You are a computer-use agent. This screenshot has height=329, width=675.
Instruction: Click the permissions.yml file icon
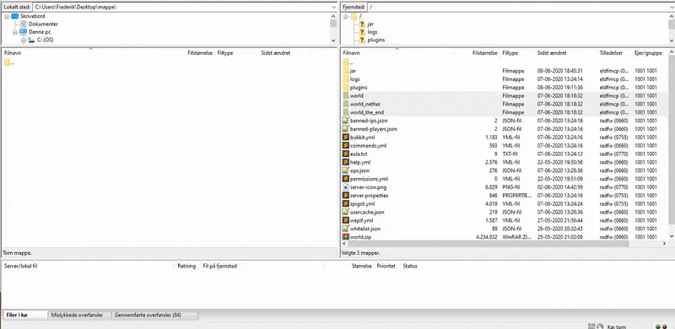point(345,179)
